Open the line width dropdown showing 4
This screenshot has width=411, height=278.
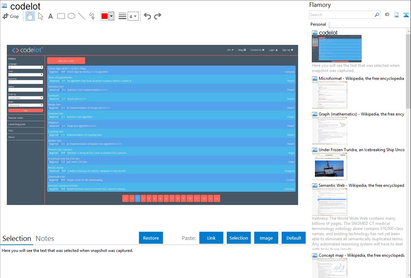pos(133,16)
